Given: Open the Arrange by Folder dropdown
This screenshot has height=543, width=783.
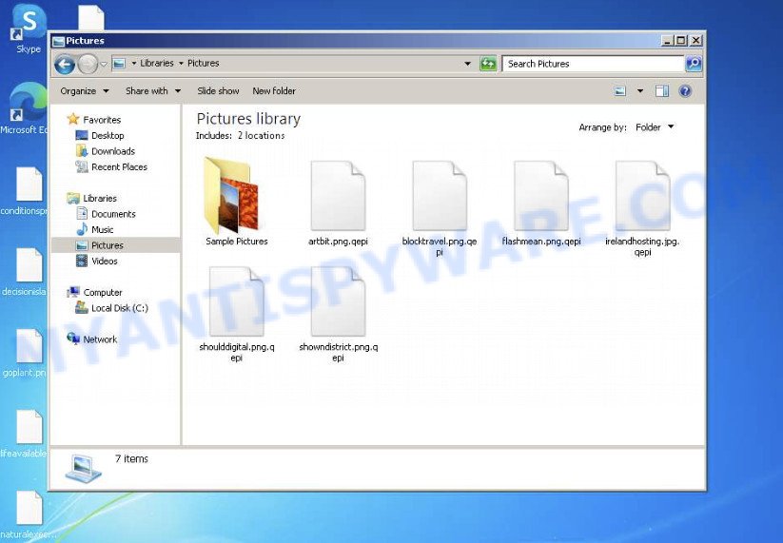Looking at the screenshot, I should 655,127.
